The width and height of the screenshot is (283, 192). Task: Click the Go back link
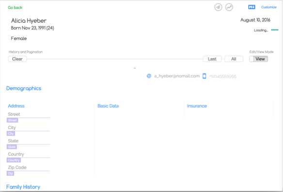point(15,8)
